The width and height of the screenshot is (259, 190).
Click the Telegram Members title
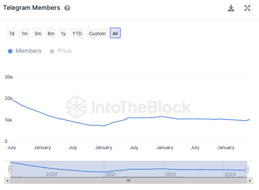(32, 8)
